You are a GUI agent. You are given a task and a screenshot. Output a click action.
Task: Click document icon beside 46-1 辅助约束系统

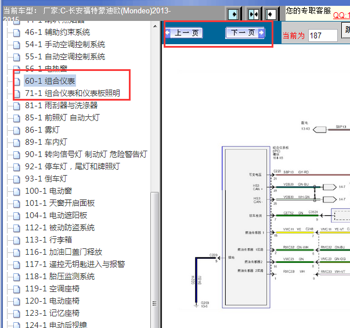tap(16, 33)
